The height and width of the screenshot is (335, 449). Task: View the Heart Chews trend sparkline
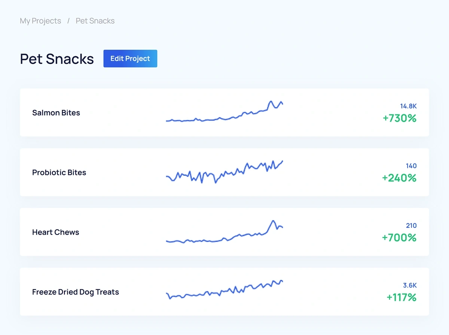pos(224,232)
